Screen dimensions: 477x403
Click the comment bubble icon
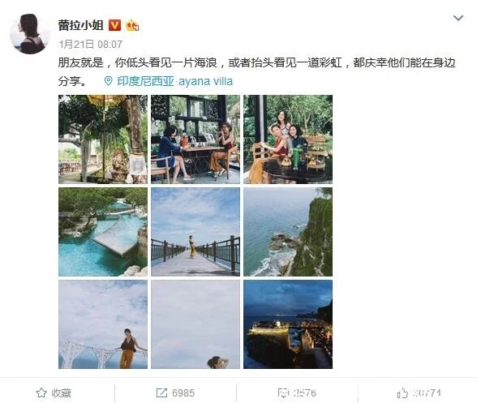pos(283,393)
